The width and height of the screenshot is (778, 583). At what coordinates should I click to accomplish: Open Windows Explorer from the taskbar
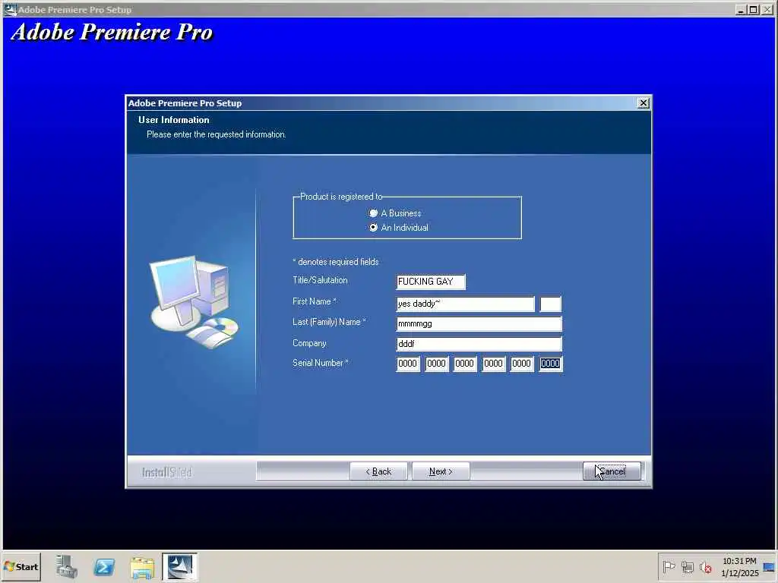pyautogui.click(x=142, y=567)
